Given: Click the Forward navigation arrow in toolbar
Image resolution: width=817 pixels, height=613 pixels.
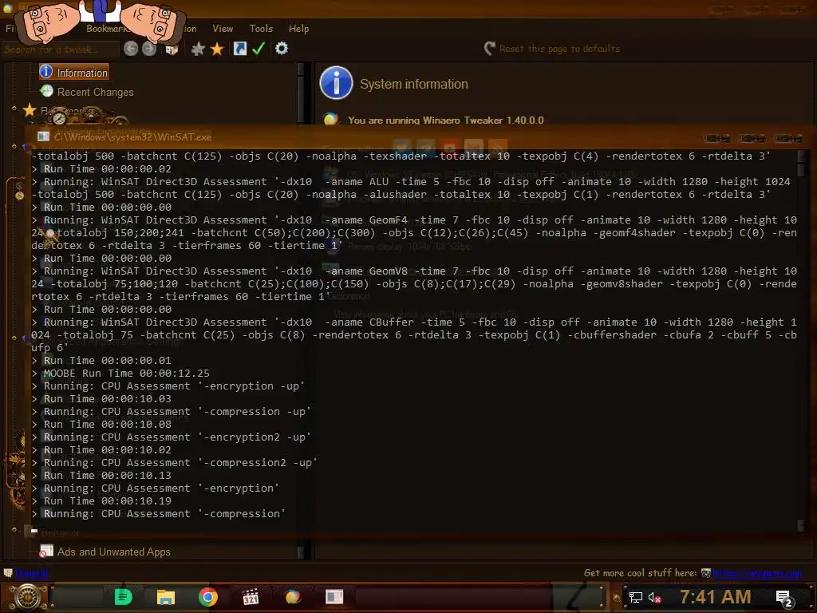Looking at the screenshot, I should point(149,49).
